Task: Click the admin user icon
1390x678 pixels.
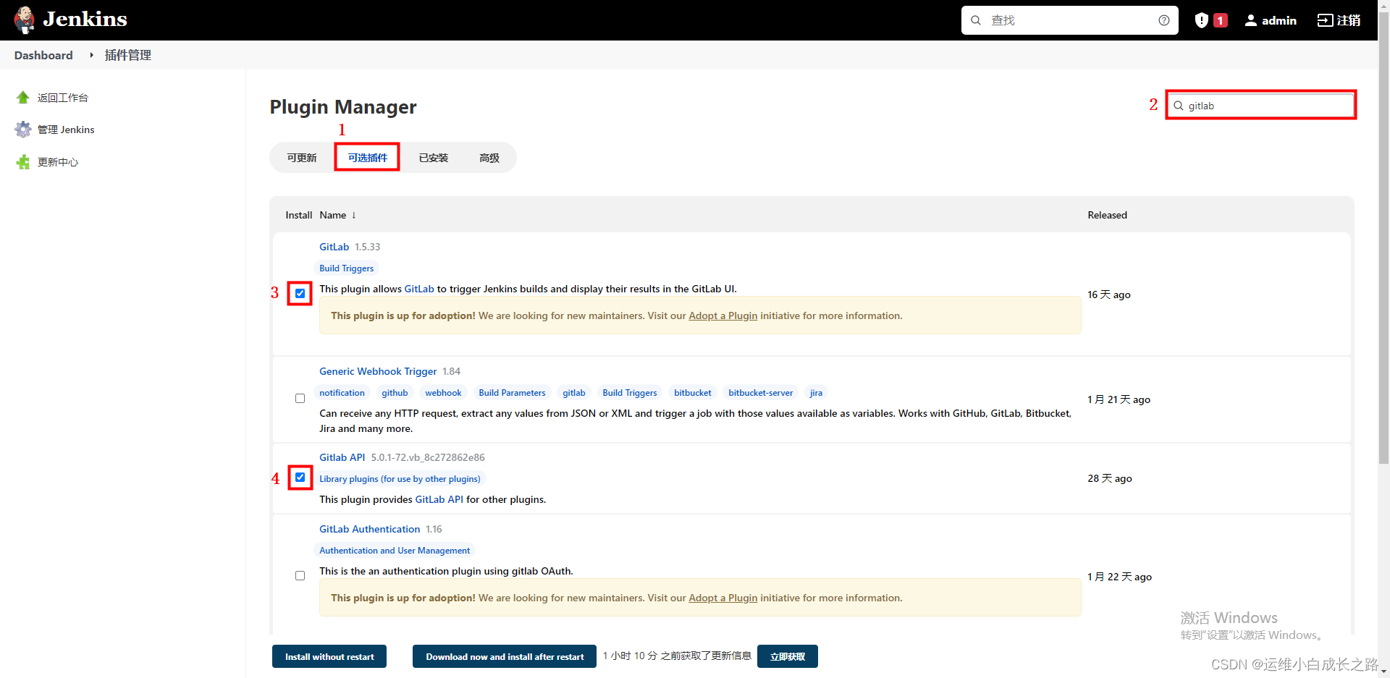Action: point(1251,20)
